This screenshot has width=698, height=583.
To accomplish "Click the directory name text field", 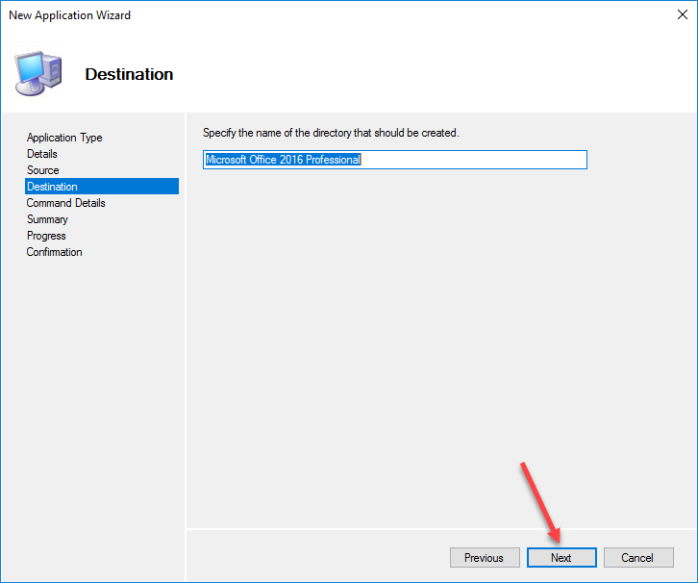I will click(471, 160).
